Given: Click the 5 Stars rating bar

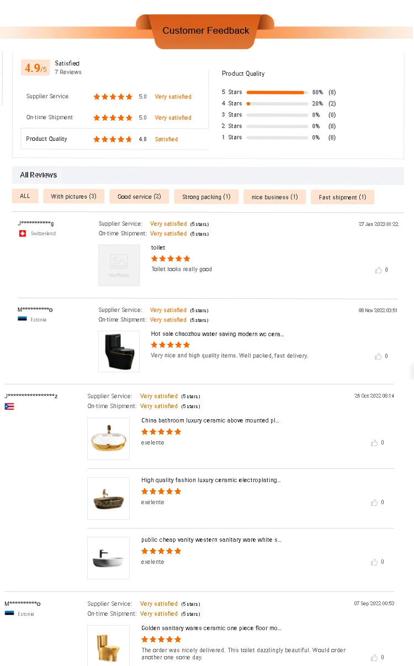Looking at the screenshot, I should 277,92.
